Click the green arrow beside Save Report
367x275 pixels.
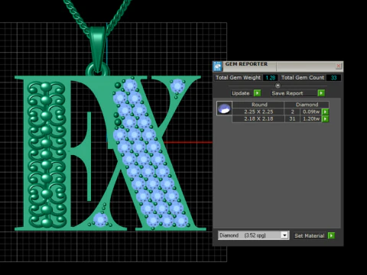coord(321,93)
